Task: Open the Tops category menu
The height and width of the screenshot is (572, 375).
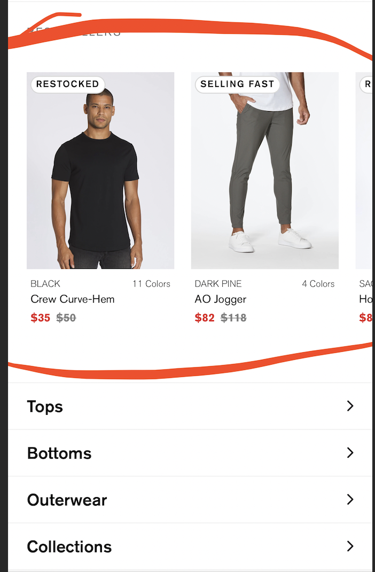Action: point(190,406)
